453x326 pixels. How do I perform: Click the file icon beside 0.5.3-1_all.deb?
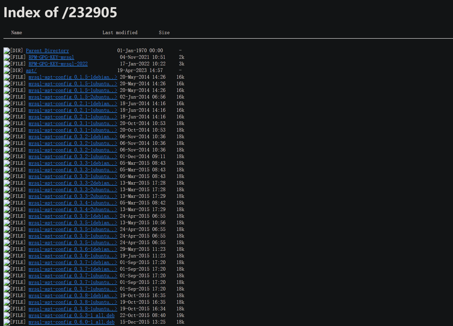7,315
